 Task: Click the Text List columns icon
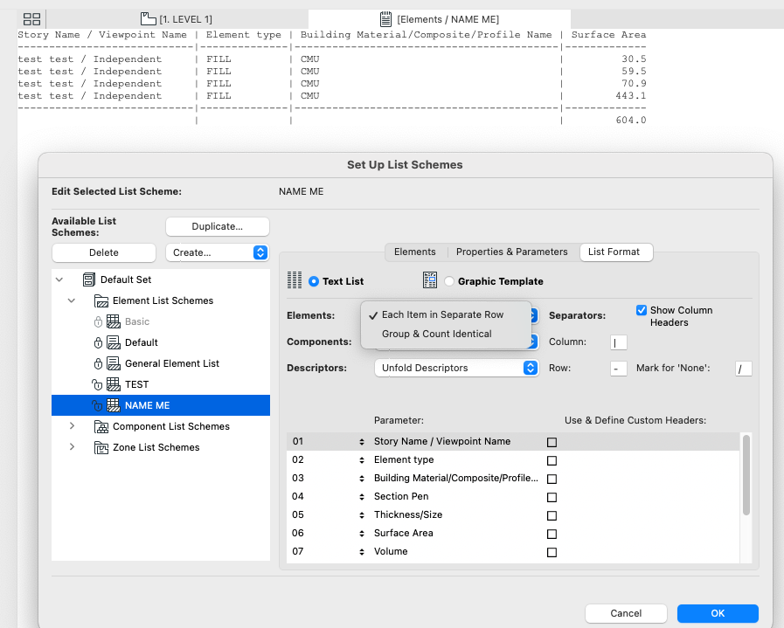[295, 280]
